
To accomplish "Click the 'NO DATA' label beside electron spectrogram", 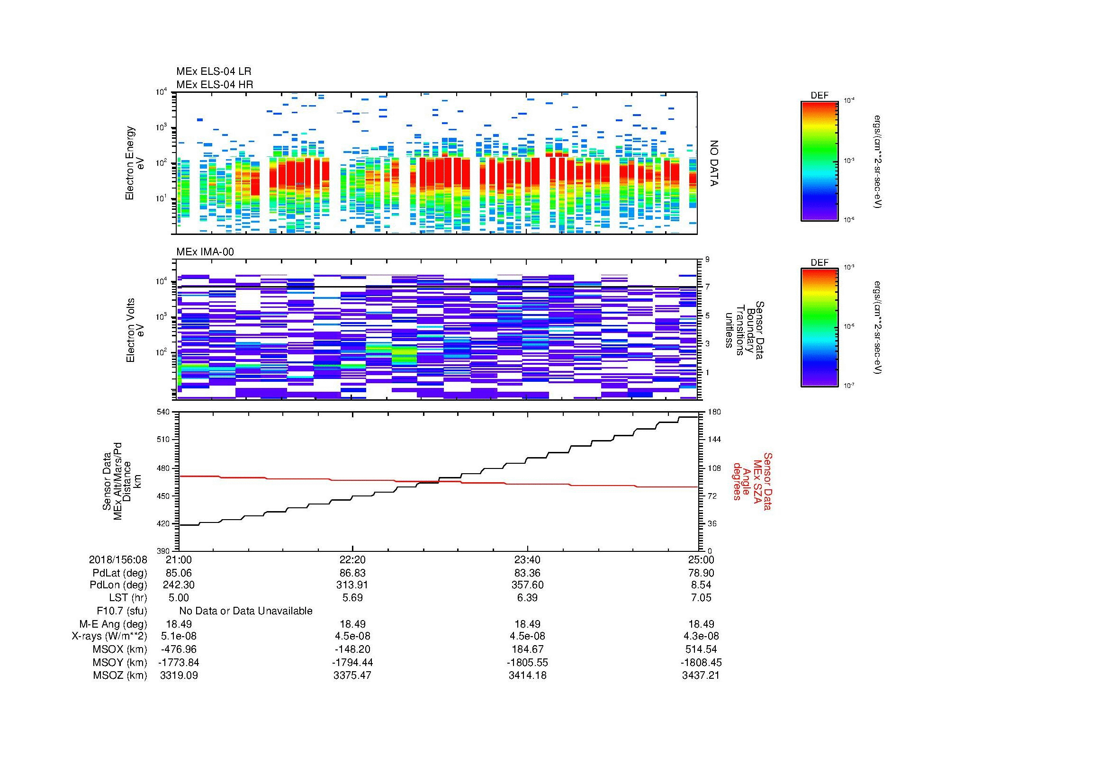I will pos(714,163).
